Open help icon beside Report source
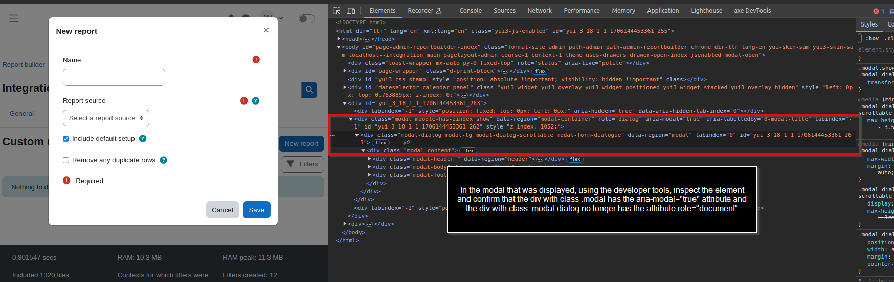This screenshot has height=282, width=894. [x=256, y=100]
